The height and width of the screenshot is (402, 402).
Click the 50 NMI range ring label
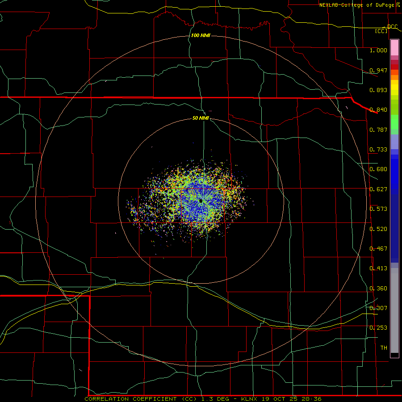pos(201,118)
